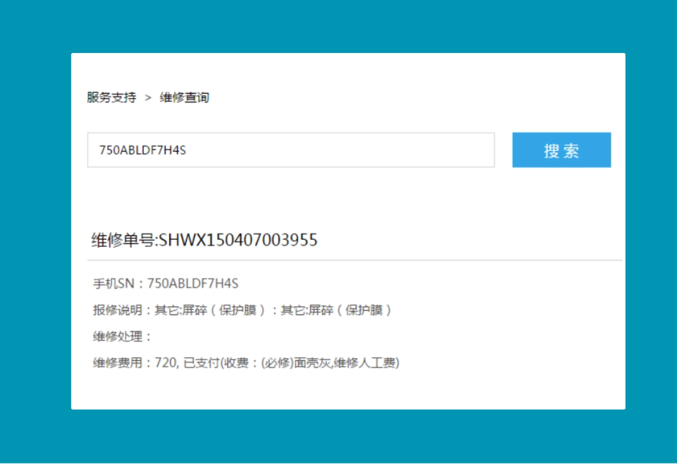Click the 搜索 search button
The width and height of the screenshot is (677, 464).
(x=561, y=149)
